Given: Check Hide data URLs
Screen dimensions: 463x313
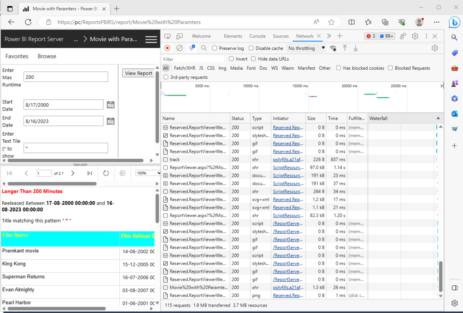Looking at the screenshot, I should click(253, 59).
